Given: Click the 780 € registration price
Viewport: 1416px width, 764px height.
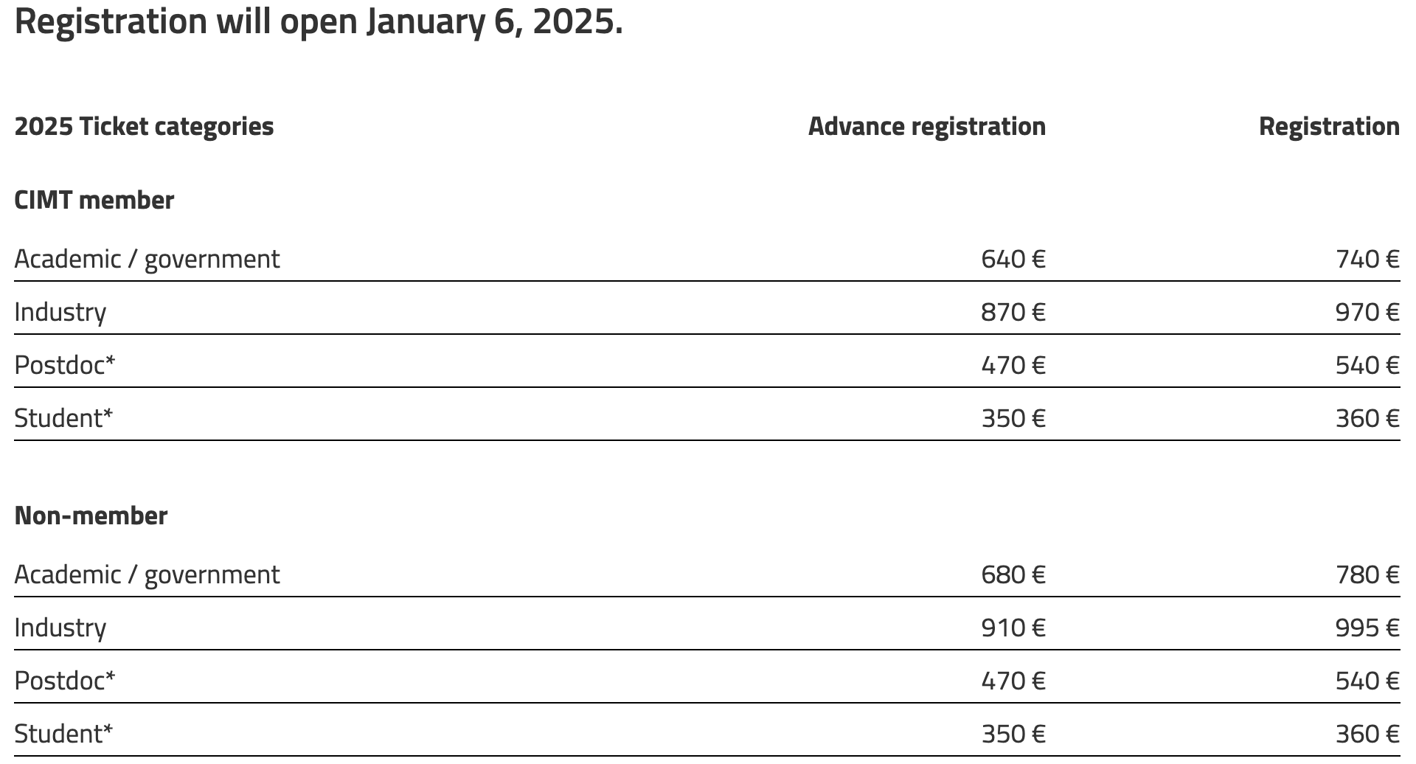Looking at the screenshot, I should pyautogui.click(x=1367, y=574).
